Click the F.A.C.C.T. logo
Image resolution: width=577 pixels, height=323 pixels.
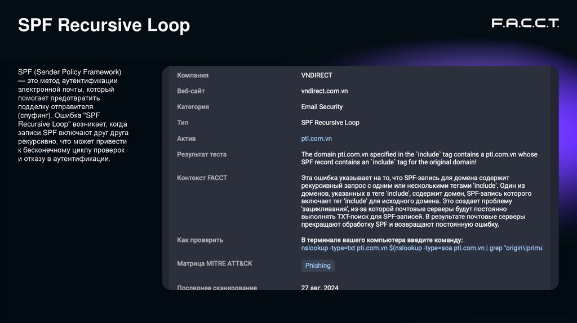[525, 23]
